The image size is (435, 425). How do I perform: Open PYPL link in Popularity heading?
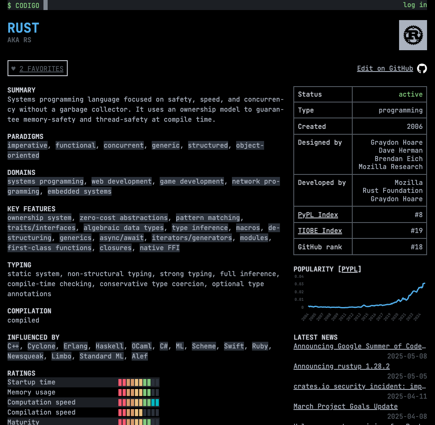coord(349,269)
